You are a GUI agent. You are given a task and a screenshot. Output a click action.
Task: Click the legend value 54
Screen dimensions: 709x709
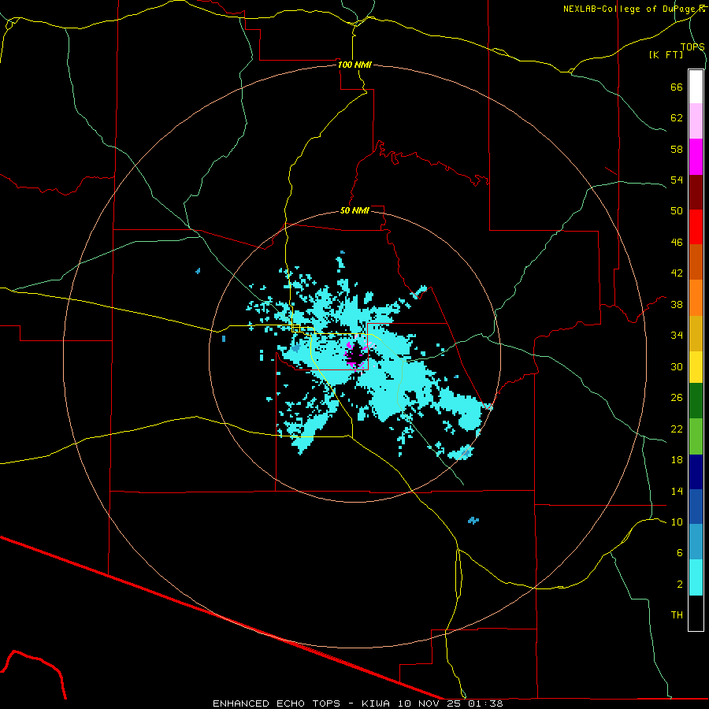[x=677, y=180]
